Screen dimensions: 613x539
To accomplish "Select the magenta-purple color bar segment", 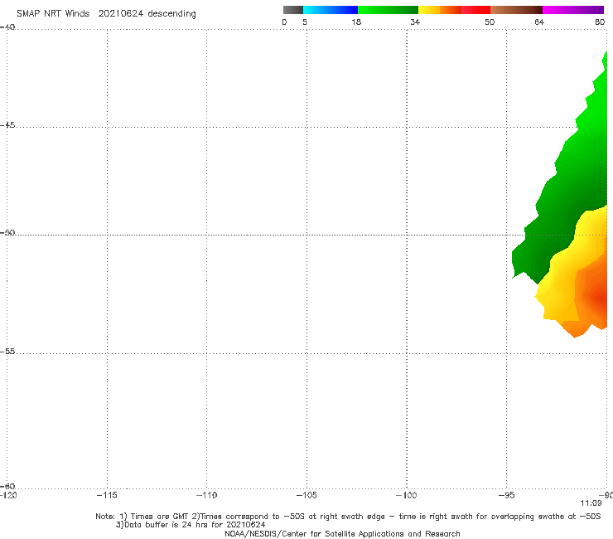I will coord(572,10).
